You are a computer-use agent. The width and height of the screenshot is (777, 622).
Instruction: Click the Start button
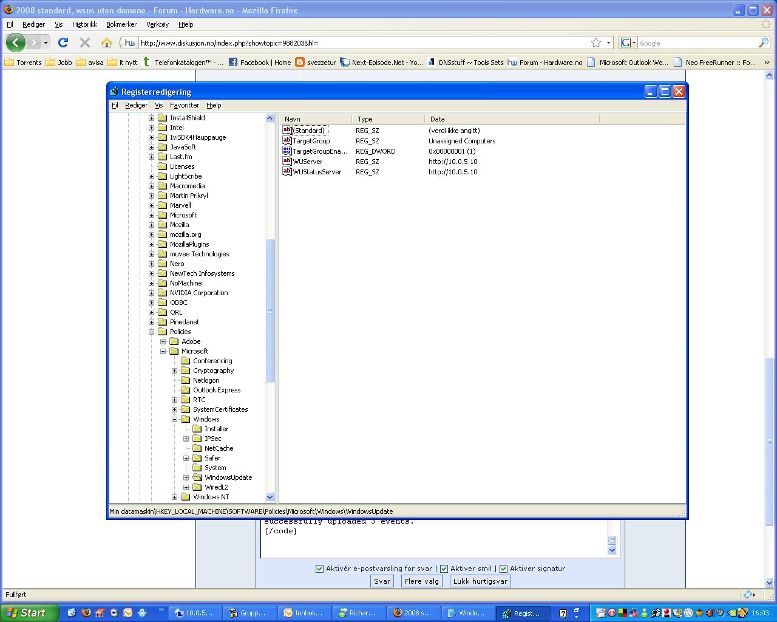tap(29, 613)
